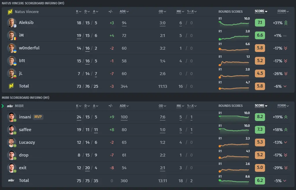Click the MIBR Total 6.2 score badge
This screenshot has width=296, height=190.
coord(260,180)
